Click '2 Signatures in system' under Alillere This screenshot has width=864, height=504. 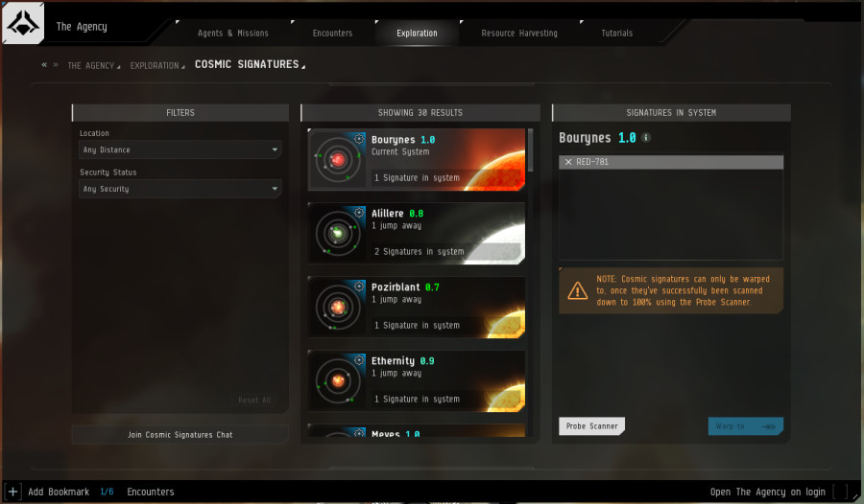(x=419, y=251)
